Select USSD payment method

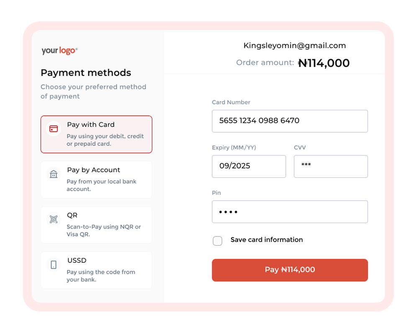[x=96, y=270]
